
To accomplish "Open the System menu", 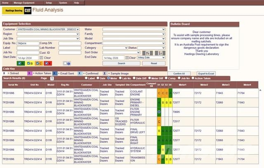I will (63, 3).
